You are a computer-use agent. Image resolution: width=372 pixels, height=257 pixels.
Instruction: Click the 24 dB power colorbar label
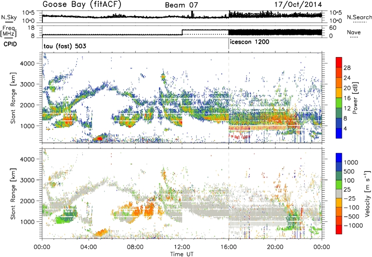pos(347,78)
